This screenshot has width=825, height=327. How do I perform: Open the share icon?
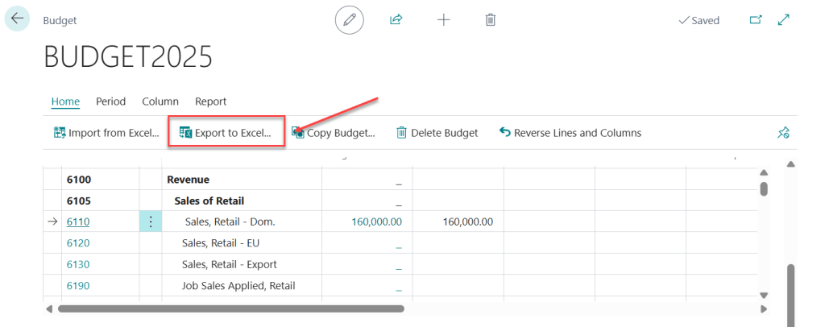point(396,20)
